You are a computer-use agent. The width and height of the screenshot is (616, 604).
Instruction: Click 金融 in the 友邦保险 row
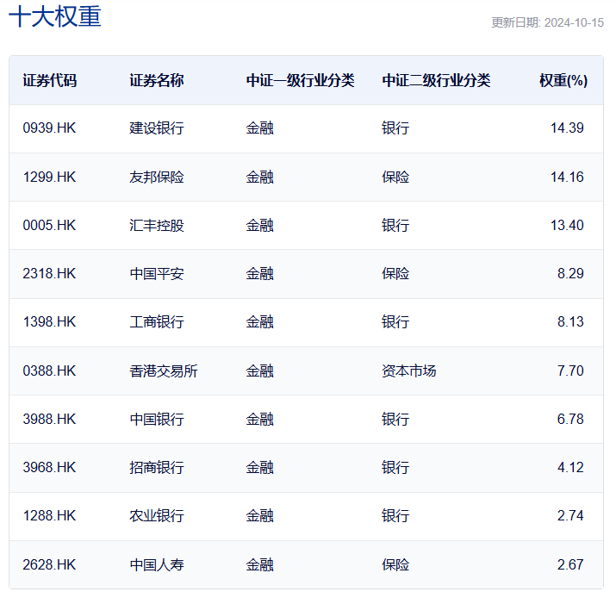259,177
